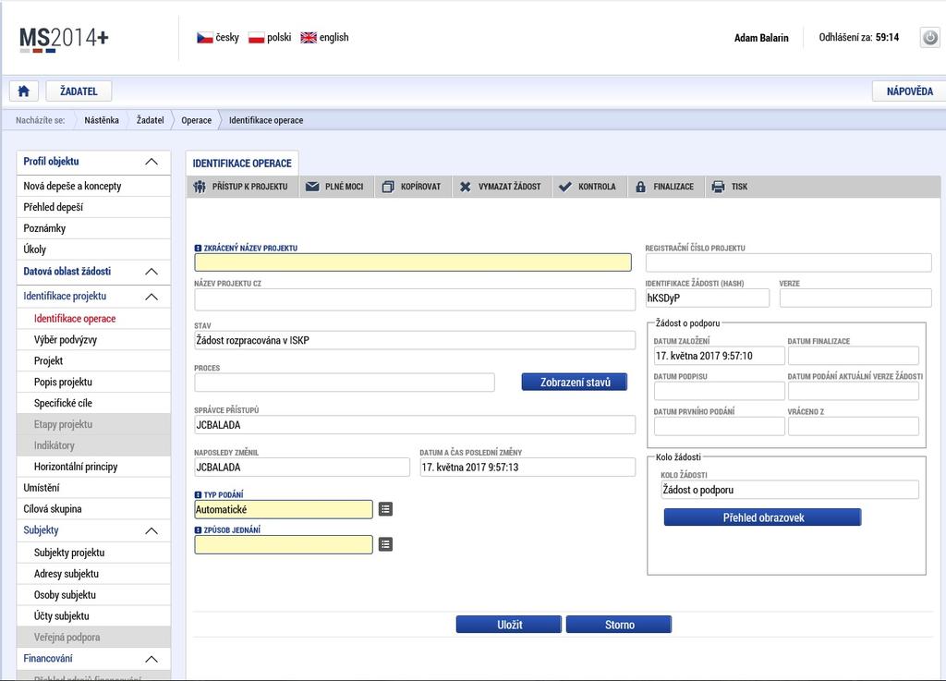Click info icon next to Zkrácený název projektu
This screenshot has height=681, width=946.
click(x=198, y=248)
